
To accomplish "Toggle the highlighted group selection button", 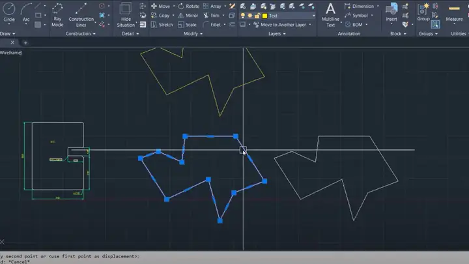I will (436, 24).
